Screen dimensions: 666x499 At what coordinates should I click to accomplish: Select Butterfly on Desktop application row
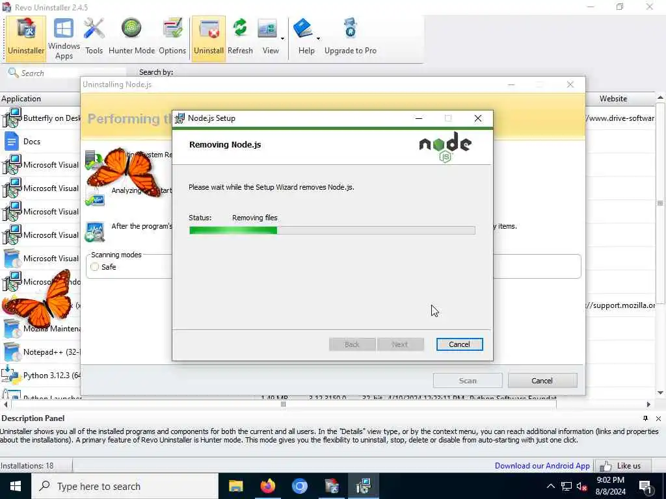40,118
